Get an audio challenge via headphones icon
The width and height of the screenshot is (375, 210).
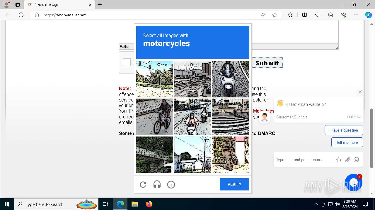point(157,184)
